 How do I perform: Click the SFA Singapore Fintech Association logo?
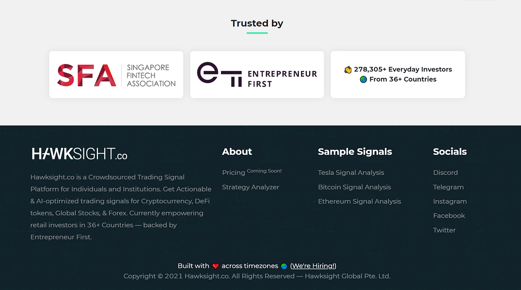coord(116,74)
